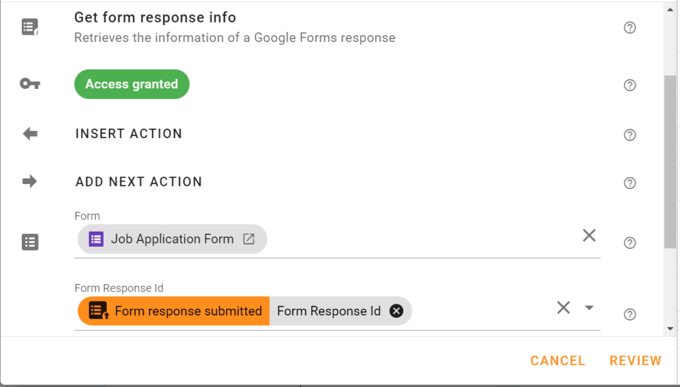Viewport: 680px width, 387px height.
Task: Open help for Get form response info
Action: [630, 27]
